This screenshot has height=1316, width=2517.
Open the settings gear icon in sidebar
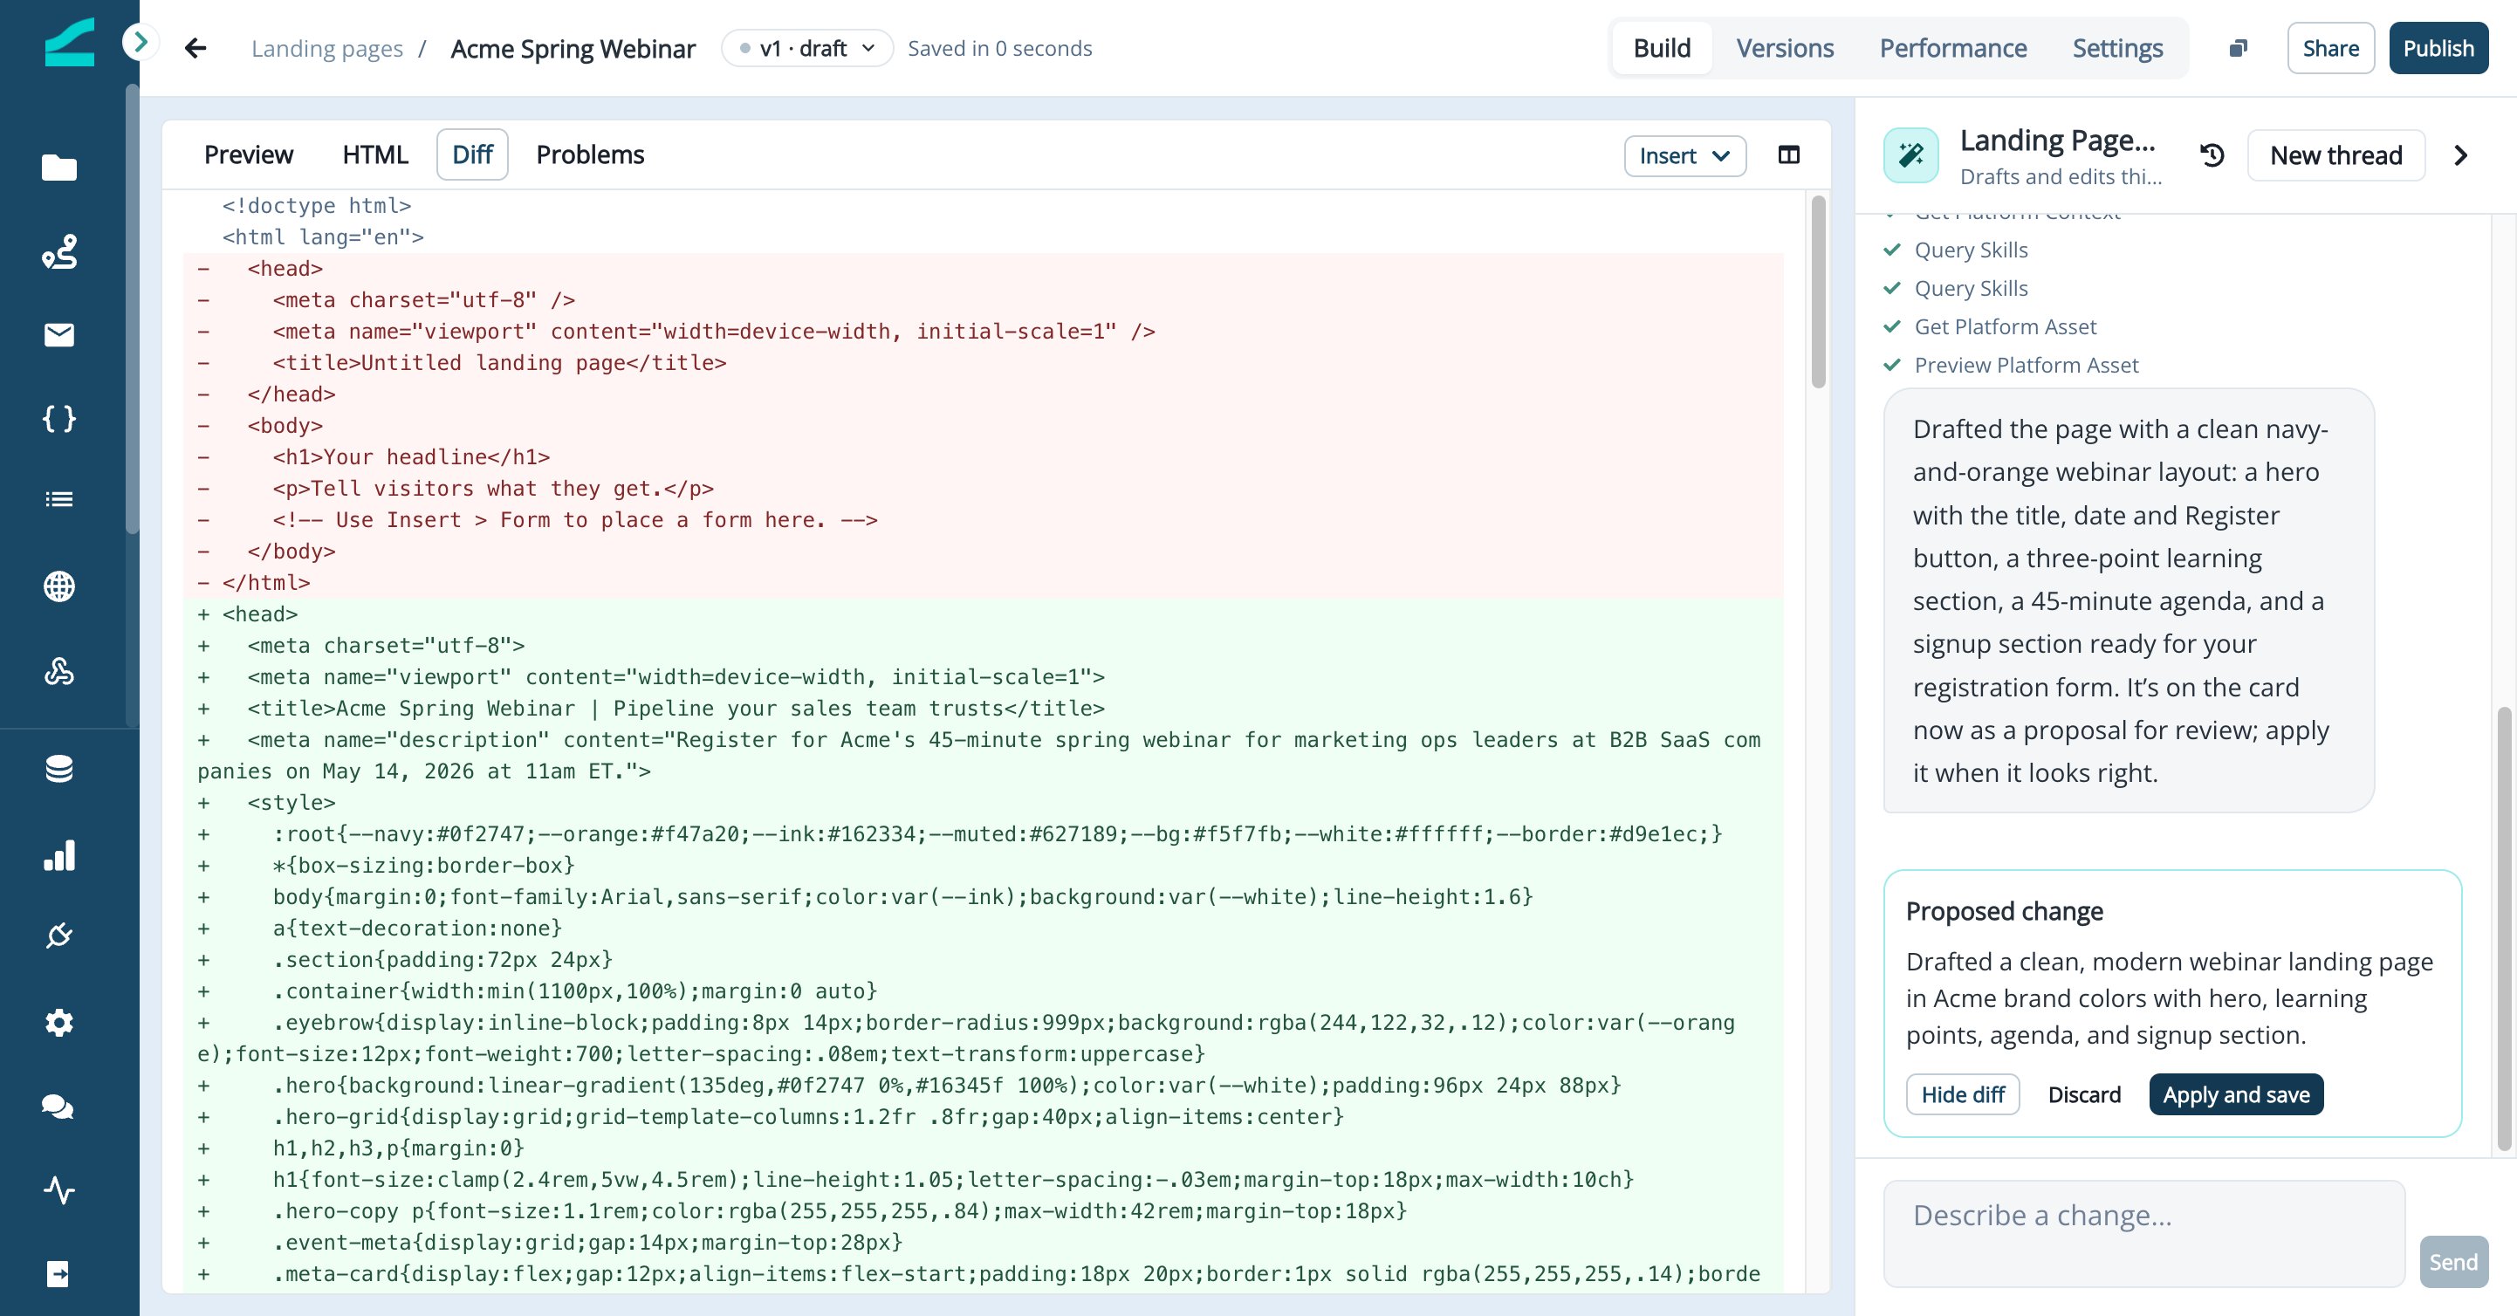(x=58, y=1023)
